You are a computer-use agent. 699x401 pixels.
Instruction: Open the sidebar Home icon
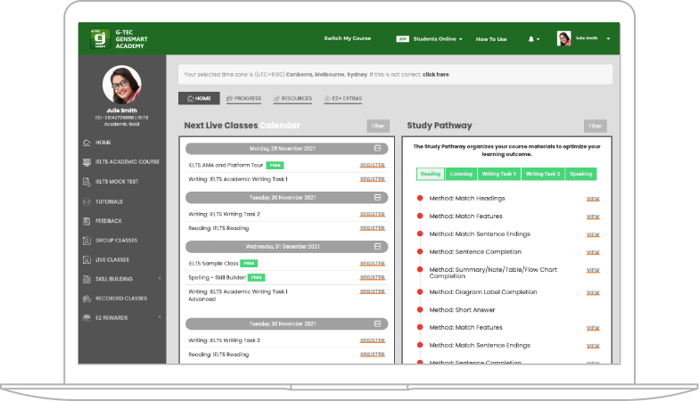coord(87,143)
